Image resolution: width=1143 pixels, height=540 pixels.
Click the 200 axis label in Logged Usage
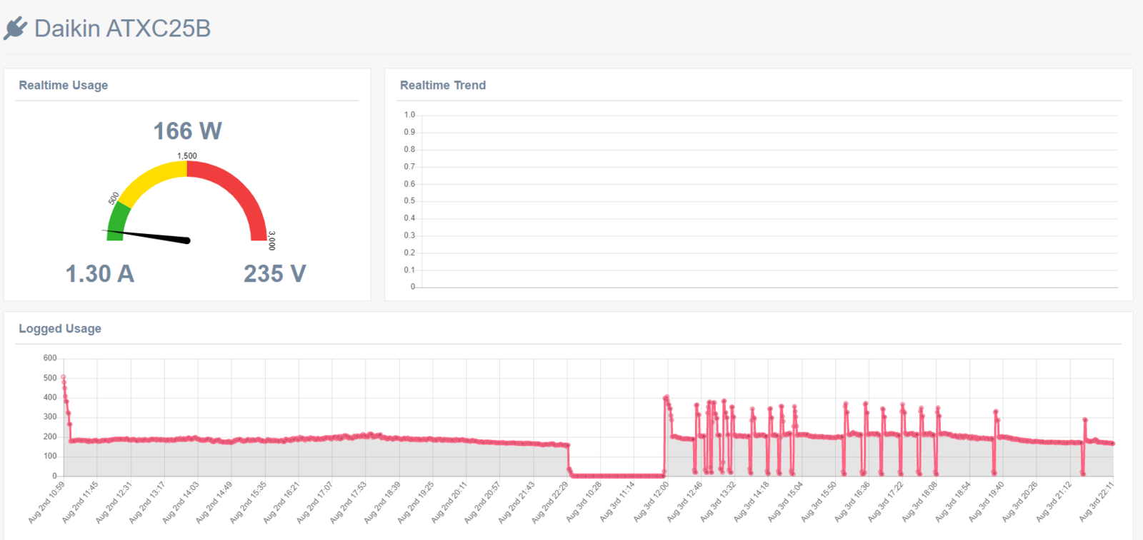coord(50,437)
